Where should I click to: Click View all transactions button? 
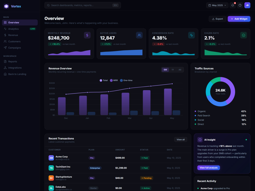(181, 140)
